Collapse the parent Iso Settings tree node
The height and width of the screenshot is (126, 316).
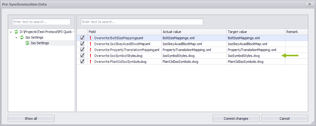pyautogui.click(x=16, y=38)
